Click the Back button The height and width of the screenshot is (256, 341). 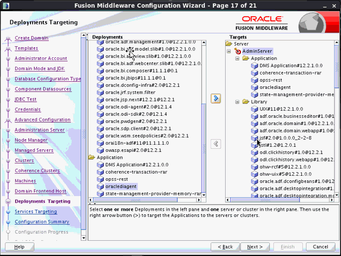(x=225, y=247)
